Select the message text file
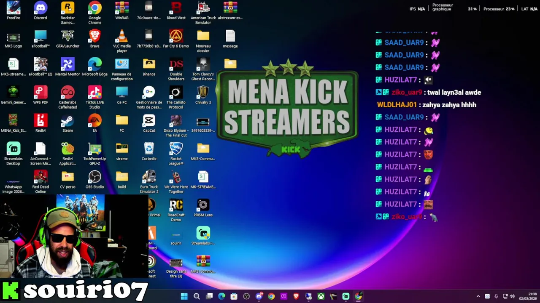 [230, 39]
